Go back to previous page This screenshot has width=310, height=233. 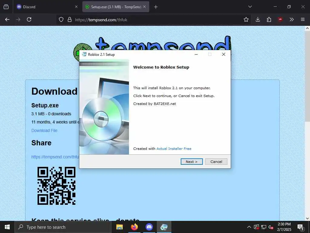click(x=7, y=19)
